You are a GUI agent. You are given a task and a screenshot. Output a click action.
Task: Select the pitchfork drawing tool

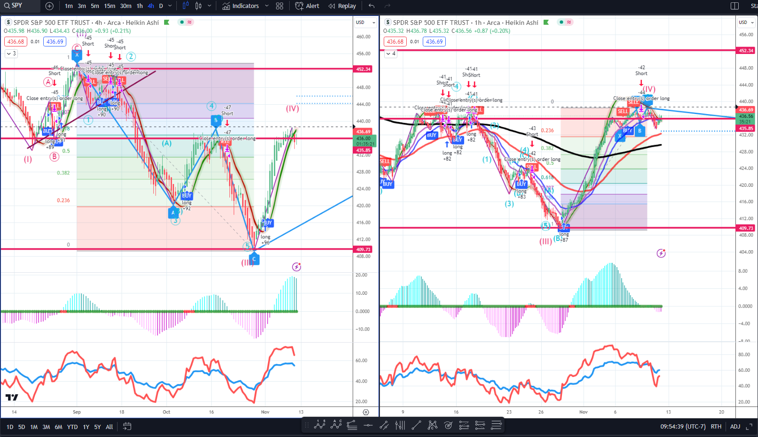400,425
